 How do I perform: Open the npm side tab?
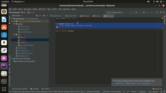[10, 71]
